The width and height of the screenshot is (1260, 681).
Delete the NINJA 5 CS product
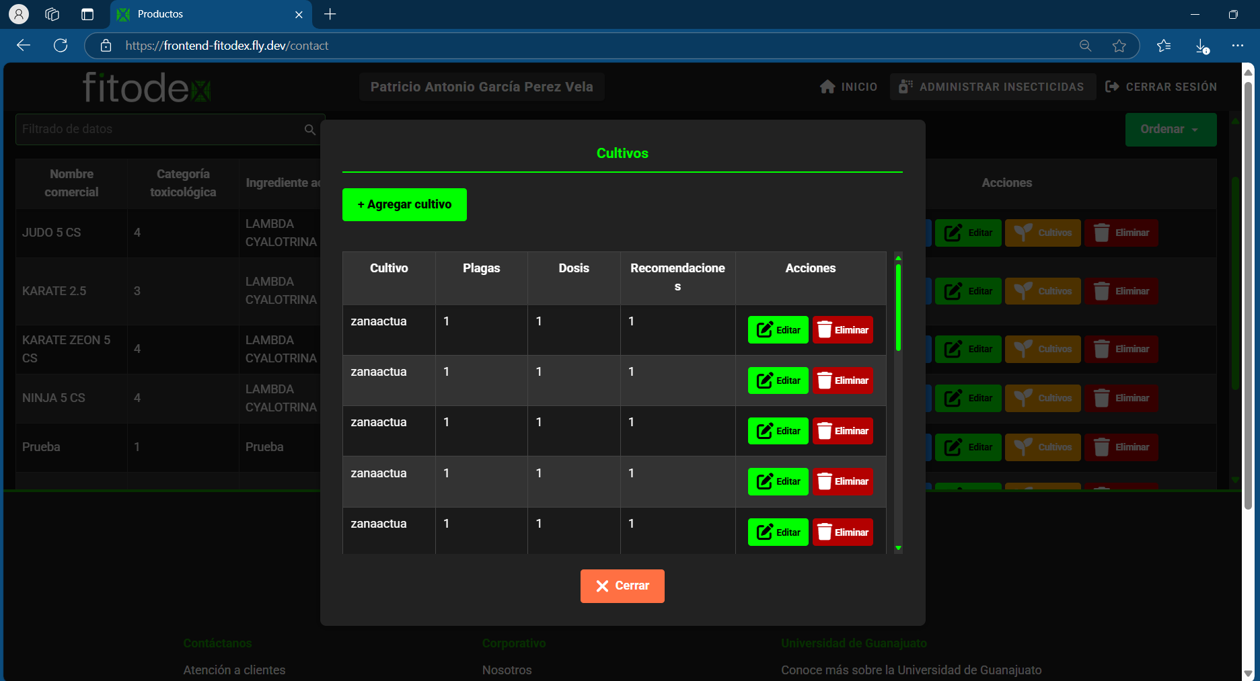tap(1121, 398)
